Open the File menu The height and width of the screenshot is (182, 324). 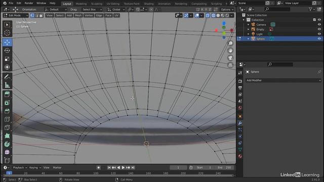coord(11,3)
